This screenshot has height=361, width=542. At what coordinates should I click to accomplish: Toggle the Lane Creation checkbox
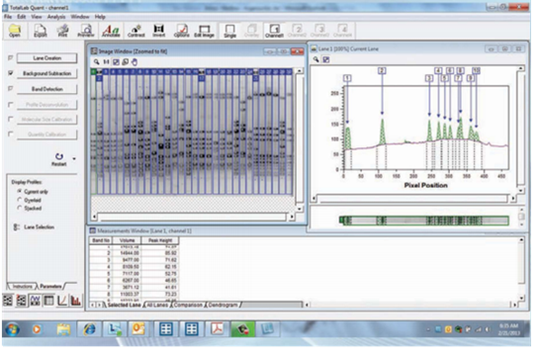pos(10,57)
